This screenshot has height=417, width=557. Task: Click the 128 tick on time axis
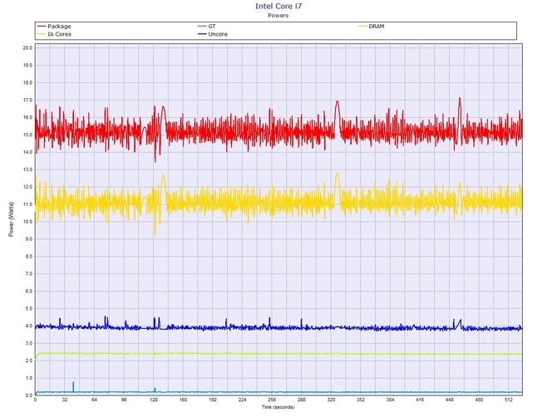tap(154, 400)
